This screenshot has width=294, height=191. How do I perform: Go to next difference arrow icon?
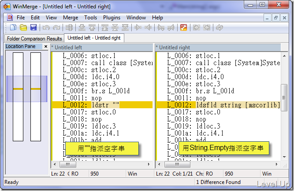82,28
